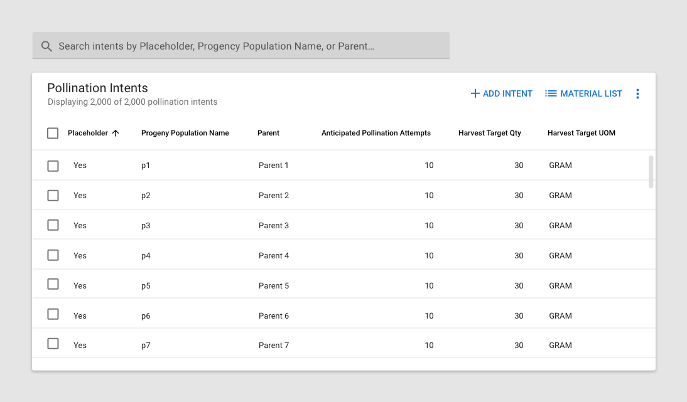Enable the checkbox for row p5
This screenshot has height=402, width=687.
coord(53,284)
